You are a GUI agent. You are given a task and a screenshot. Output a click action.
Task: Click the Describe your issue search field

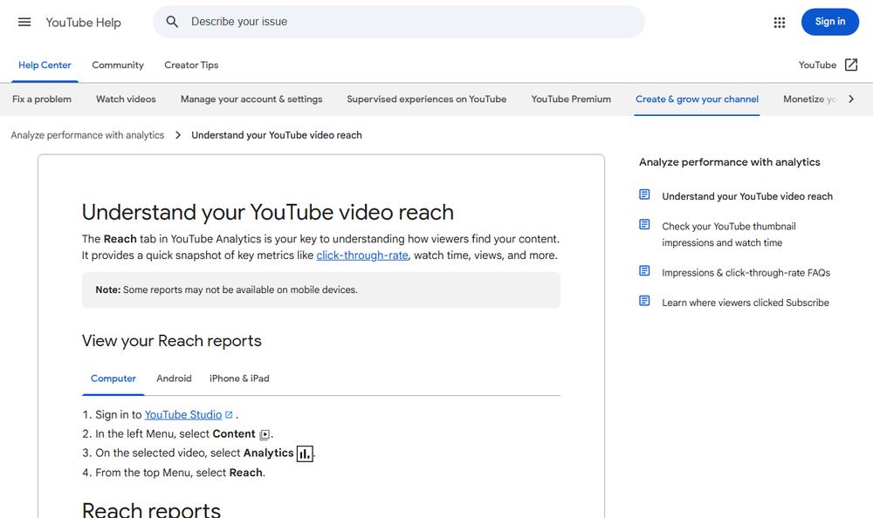click(399, 22)
